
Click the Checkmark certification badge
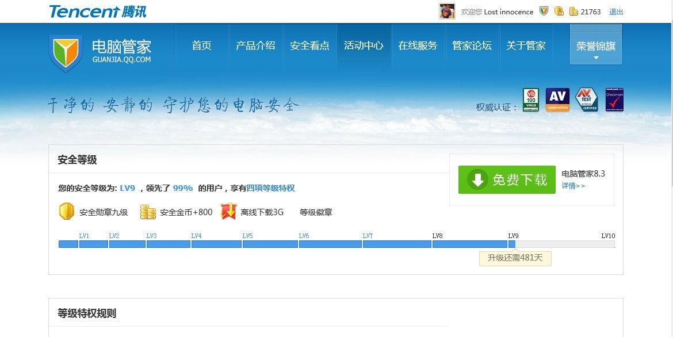point(615,99)
